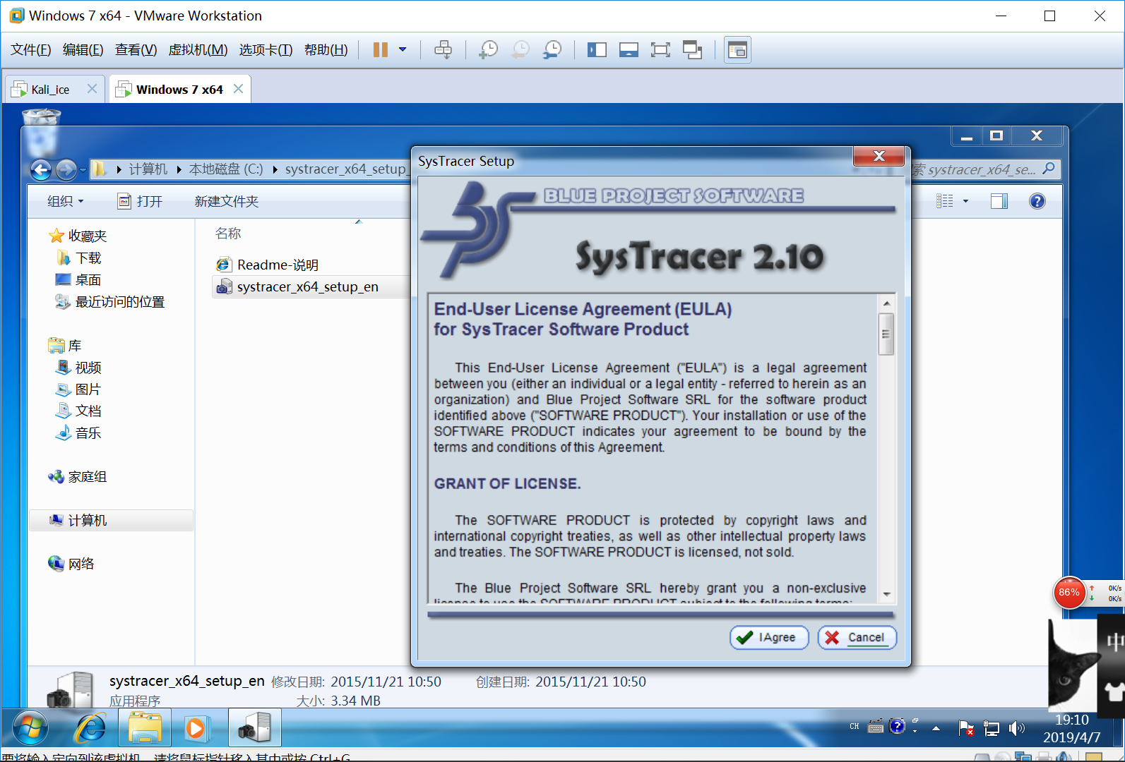Toggle the Explorer preview pane icon
This screenshot has height=762, width=1125.
click(x=999, y=202)
